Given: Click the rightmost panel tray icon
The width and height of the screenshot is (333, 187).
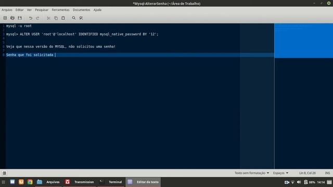Looking at the screenshot, I should click(x=329, y=182).
